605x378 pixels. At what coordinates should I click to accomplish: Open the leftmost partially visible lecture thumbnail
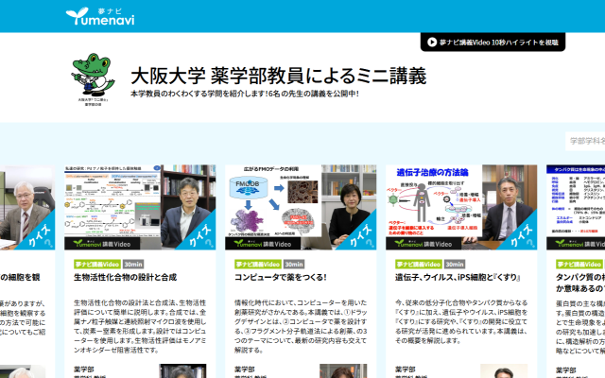(27, 207)
